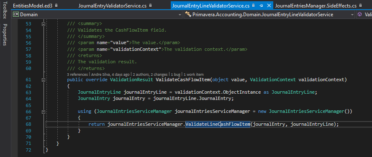Click the class icon before Primavera.Accounting.Domain
Viewport: 372px width, 157px height.
click(188, 15)
